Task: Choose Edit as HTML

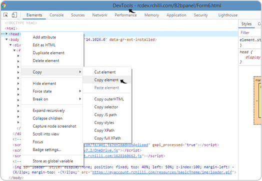Action: [44, 45]
